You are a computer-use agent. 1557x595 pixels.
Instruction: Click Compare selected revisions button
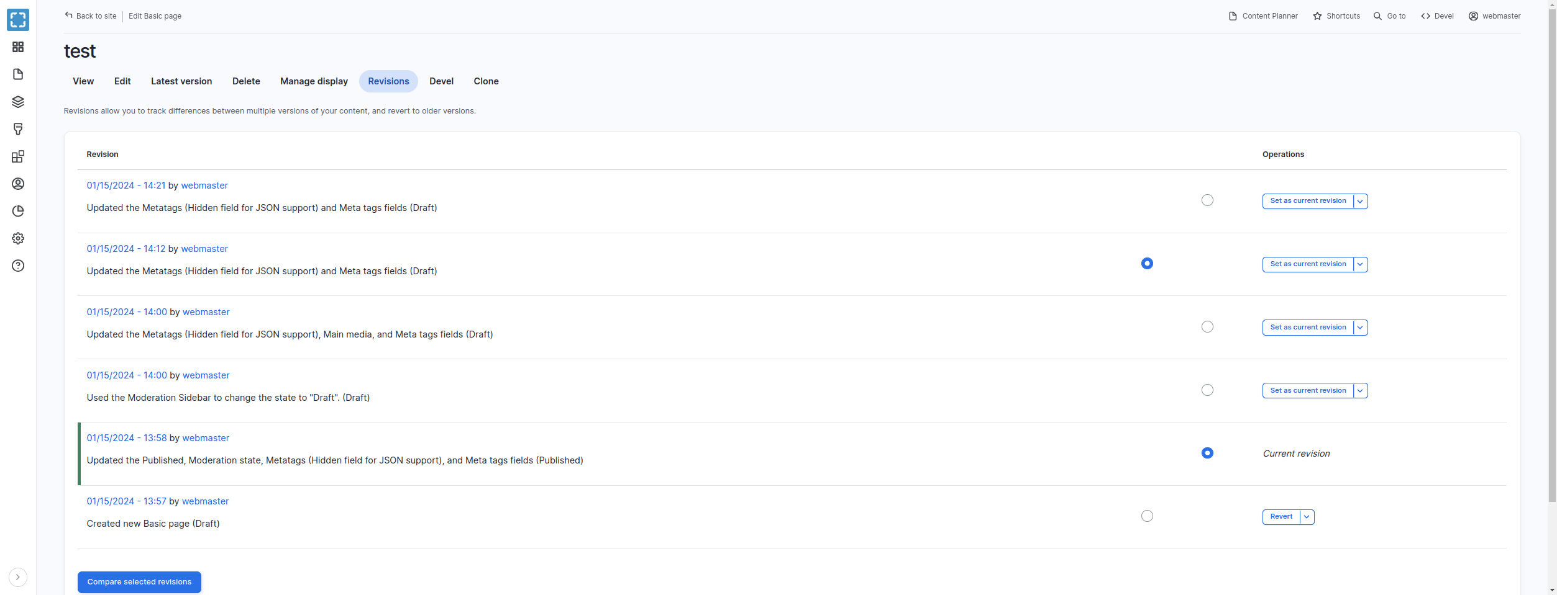[x=139, y=582]
